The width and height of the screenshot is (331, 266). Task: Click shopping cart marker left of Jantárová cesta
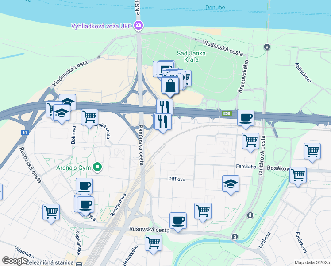tap(250, 142)
